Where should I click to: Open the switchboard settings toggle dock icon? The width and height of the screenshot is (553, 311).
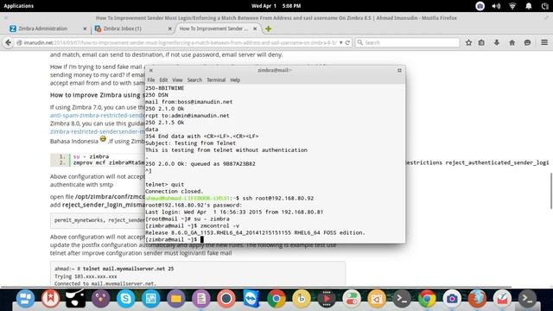pyautogui.click(x=352, y=299)
